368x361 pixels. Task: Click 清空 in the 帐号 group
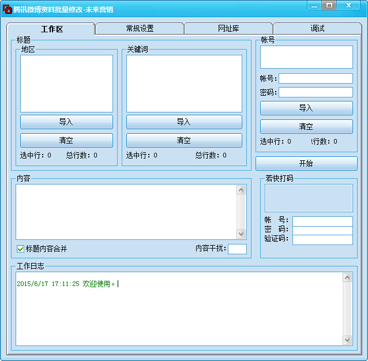(306, 126)
